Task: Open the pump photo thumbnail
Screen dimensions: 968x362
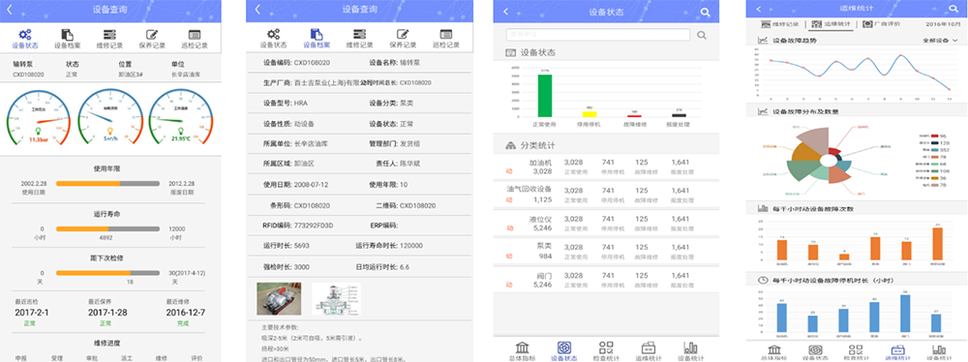Action: [x=276, y=299]
